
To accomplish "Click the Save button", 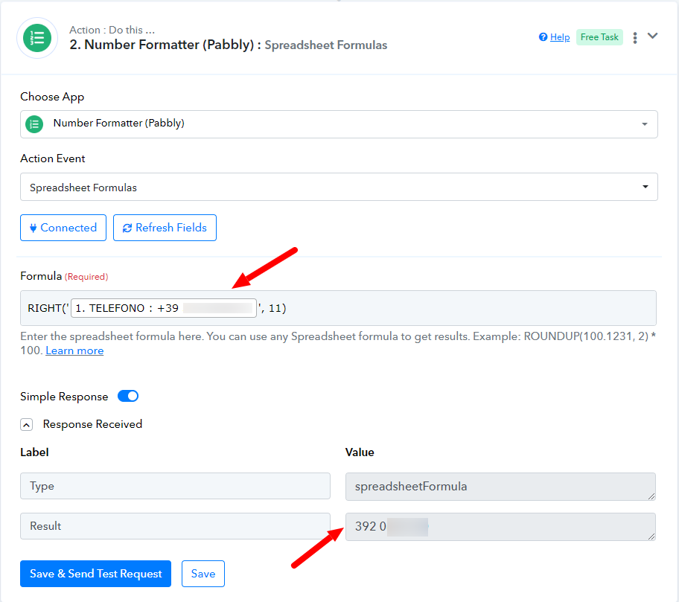I will 203,574.
